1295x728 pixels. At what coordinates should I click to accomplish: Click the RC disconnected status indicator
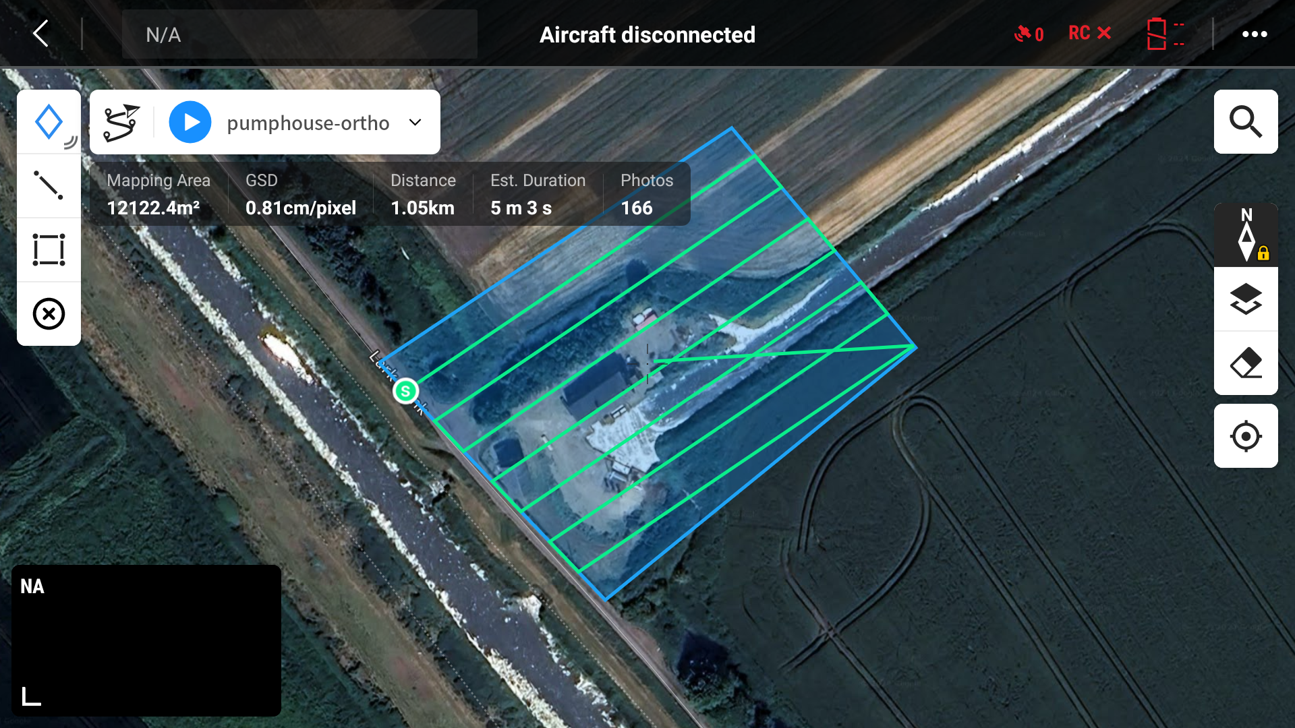click(x=1089, y=34)
